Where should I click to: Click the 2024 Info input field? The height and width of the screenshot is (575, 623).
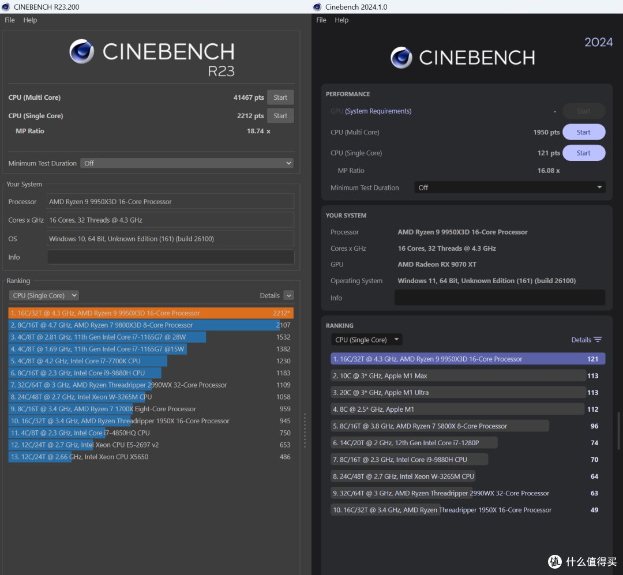point(500,298)
